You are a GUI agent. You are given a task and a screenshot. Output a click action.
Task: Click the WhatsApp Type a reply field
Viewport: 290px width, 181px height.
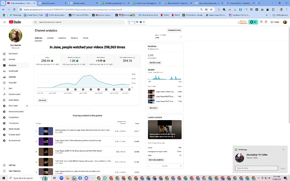coord(256,168)
